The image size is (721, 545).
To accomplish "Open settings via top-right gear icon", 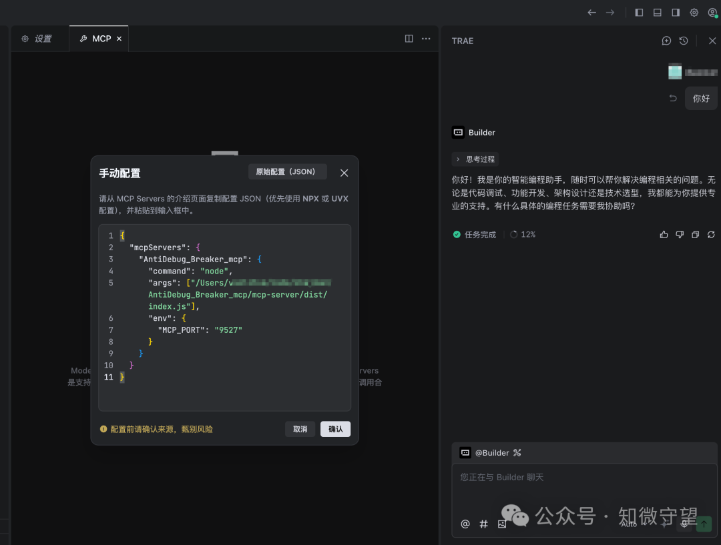I will [x=694, y=13].
